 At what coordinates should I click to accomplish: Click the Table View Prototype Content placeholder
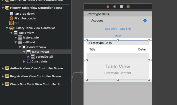click(118, 69)
